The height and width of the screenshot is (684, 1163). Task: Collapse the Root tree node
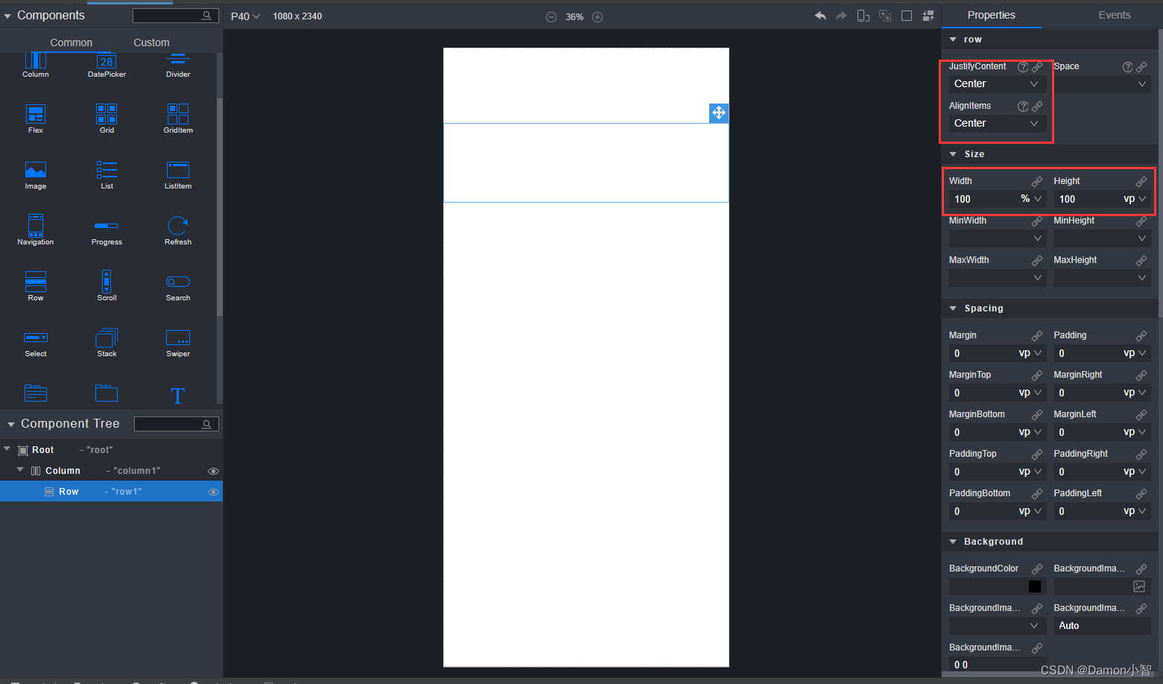(x=7, y=449)
